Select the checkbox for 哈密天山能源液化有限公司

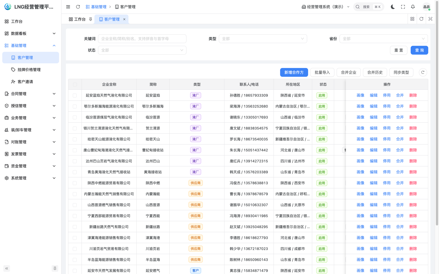click(75, 139)
